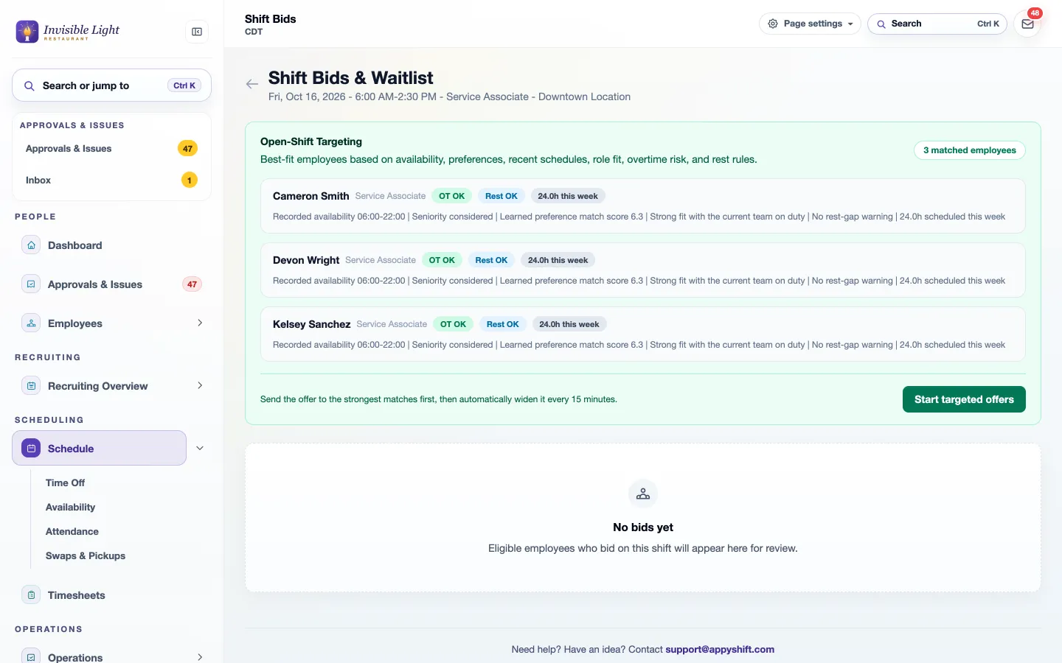Click Start targeted offers button

964,399
